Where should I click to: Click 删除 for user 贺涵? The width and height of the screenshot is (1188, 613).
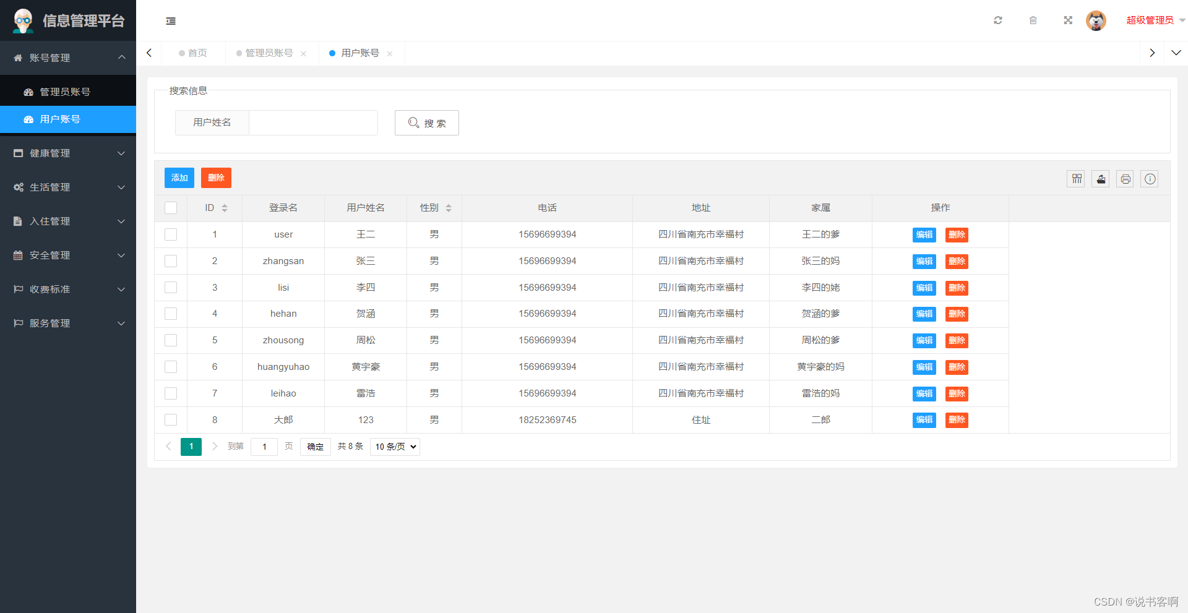957,314
